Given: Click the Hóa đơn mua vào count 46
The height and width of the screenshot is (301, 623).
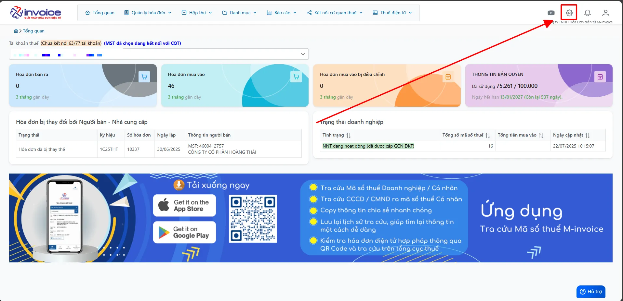Looking at the screenshot, I should (171, 86).
